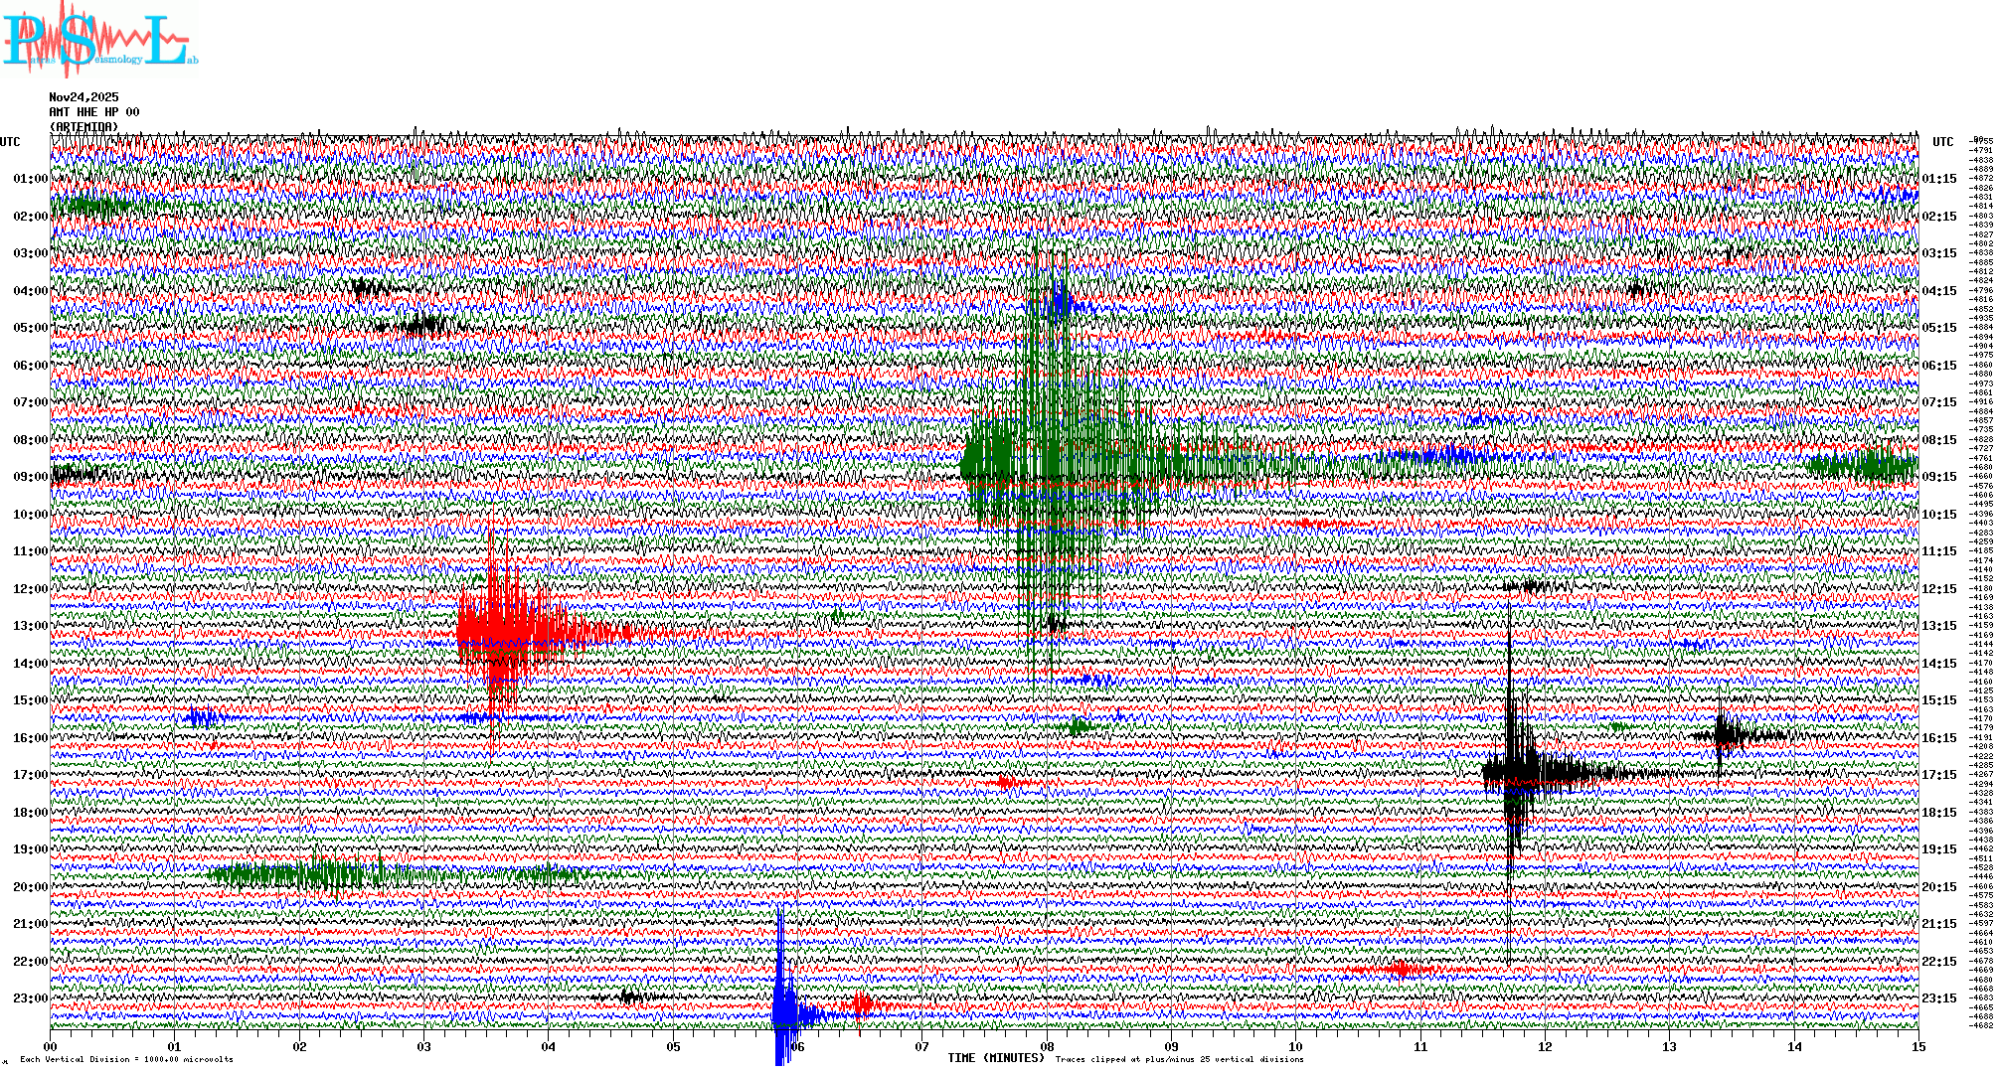Click the 13:00 hour label on left axis
The image size is (1998, 1073).
(30, 626)
